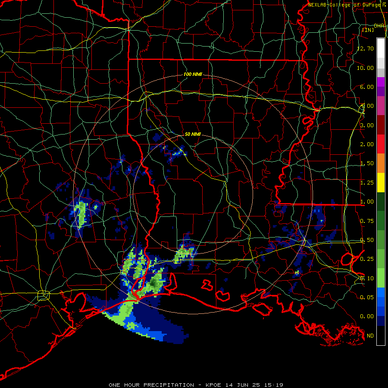Click the yellow swatch in the precipitation legend
The height and width of the screenshot is (388, 388).
[381, 182]
